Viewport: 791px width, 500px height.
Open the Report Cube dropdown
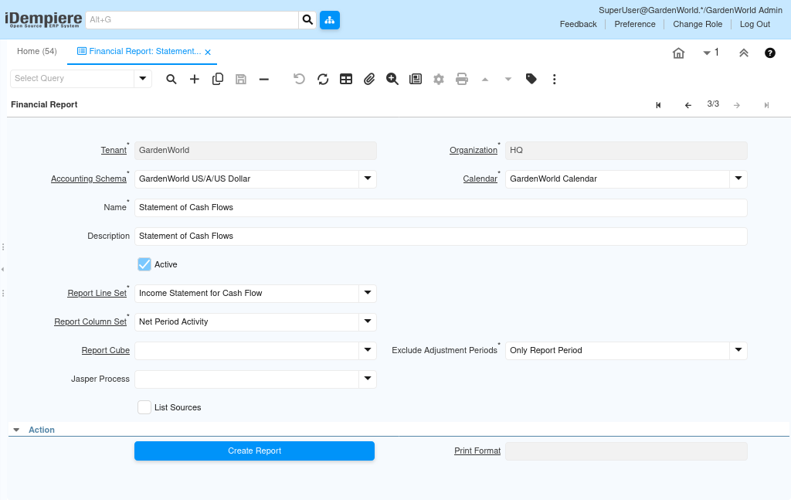coord(368,350)
